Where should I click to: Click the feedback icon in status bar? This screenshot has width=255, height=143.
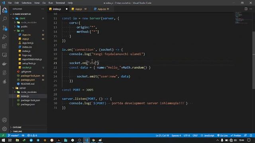coord(245,135)
